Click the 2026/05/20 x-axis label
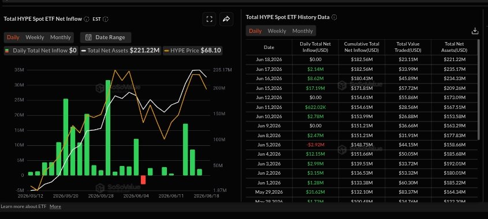Viewport: 488px width, 219px height. pos(65,196)
